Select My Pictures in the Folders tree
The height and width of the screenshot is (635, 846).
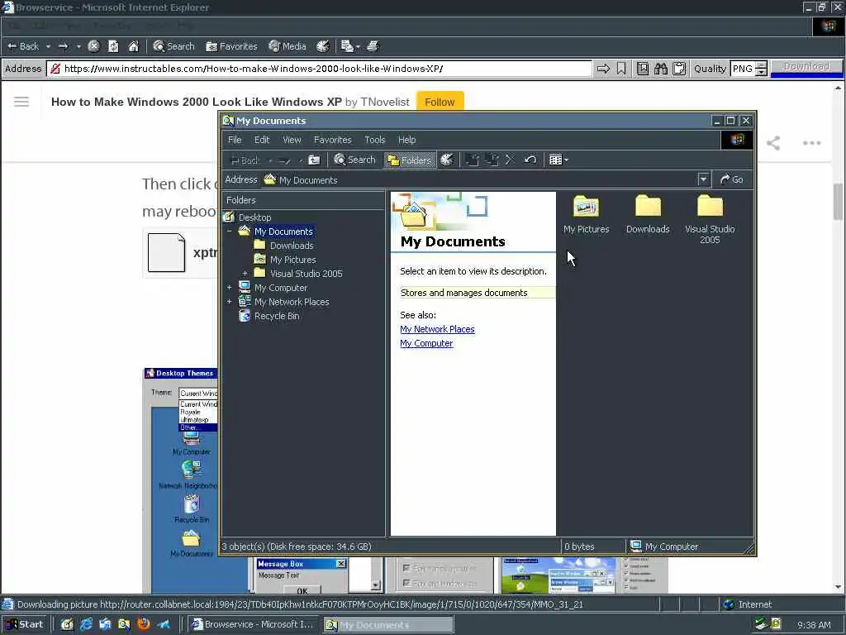click(293, 259)
